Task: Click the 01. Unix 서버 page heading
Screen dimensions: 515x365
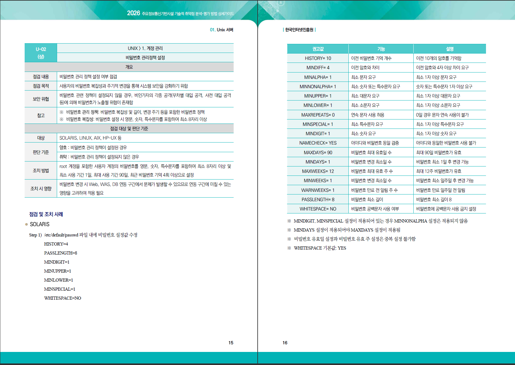Action: point(222,30)
